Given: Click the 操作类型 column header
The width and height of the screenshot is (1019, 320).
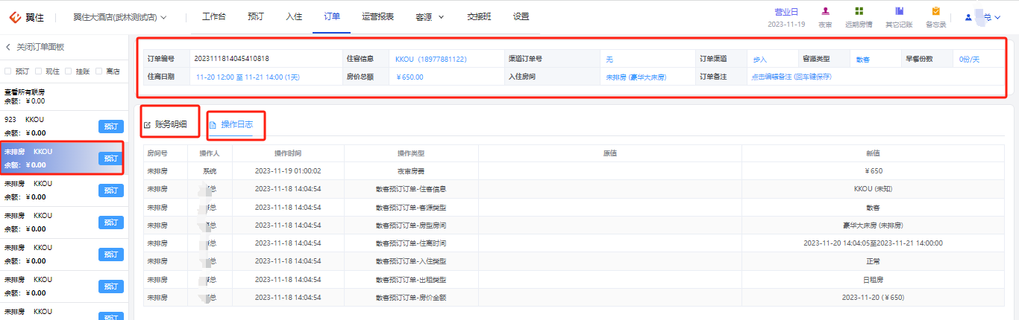Looking at the screenshot, I should click(x=411, y=153).
